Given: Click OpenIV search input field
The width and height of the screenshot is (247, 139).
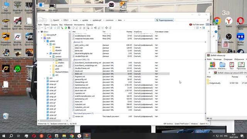Looking at the screenshot, I should 191,20.
